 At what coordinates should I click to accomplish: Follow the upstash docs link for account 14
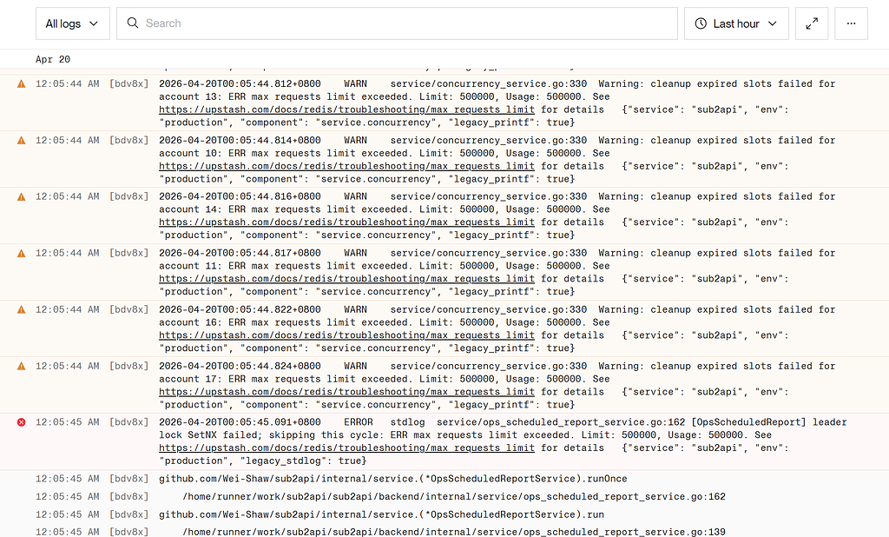point(346,222)
